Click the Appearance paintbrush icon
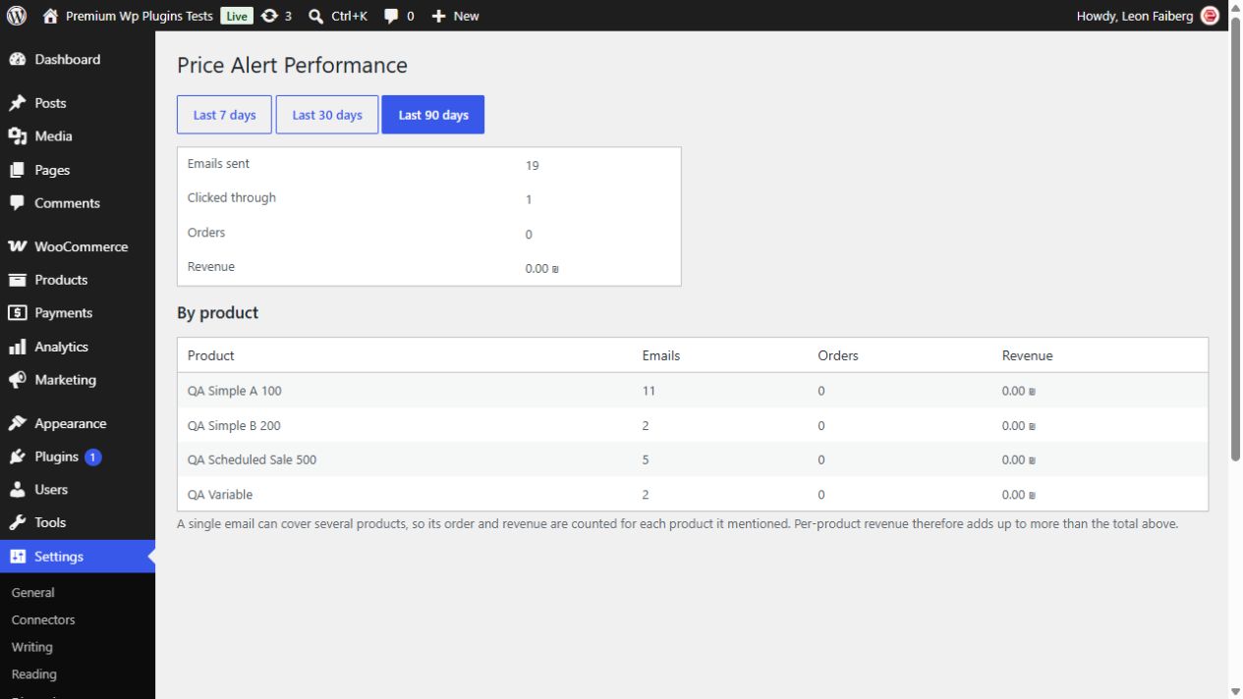 tap(17, 424)
